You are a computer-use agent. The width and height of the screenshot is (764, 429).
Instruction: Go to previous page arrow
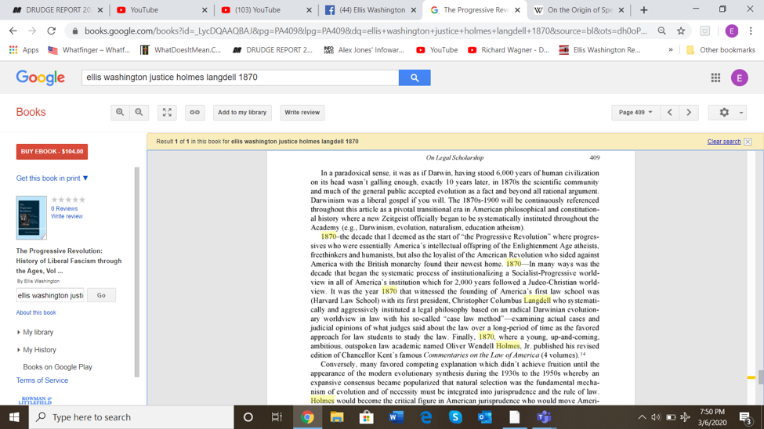[x=670, y=112]
